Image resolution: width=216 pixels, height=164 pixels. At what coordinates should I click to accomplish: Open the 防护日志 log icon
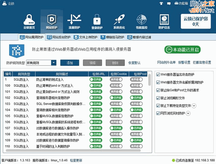pos(165,20)
